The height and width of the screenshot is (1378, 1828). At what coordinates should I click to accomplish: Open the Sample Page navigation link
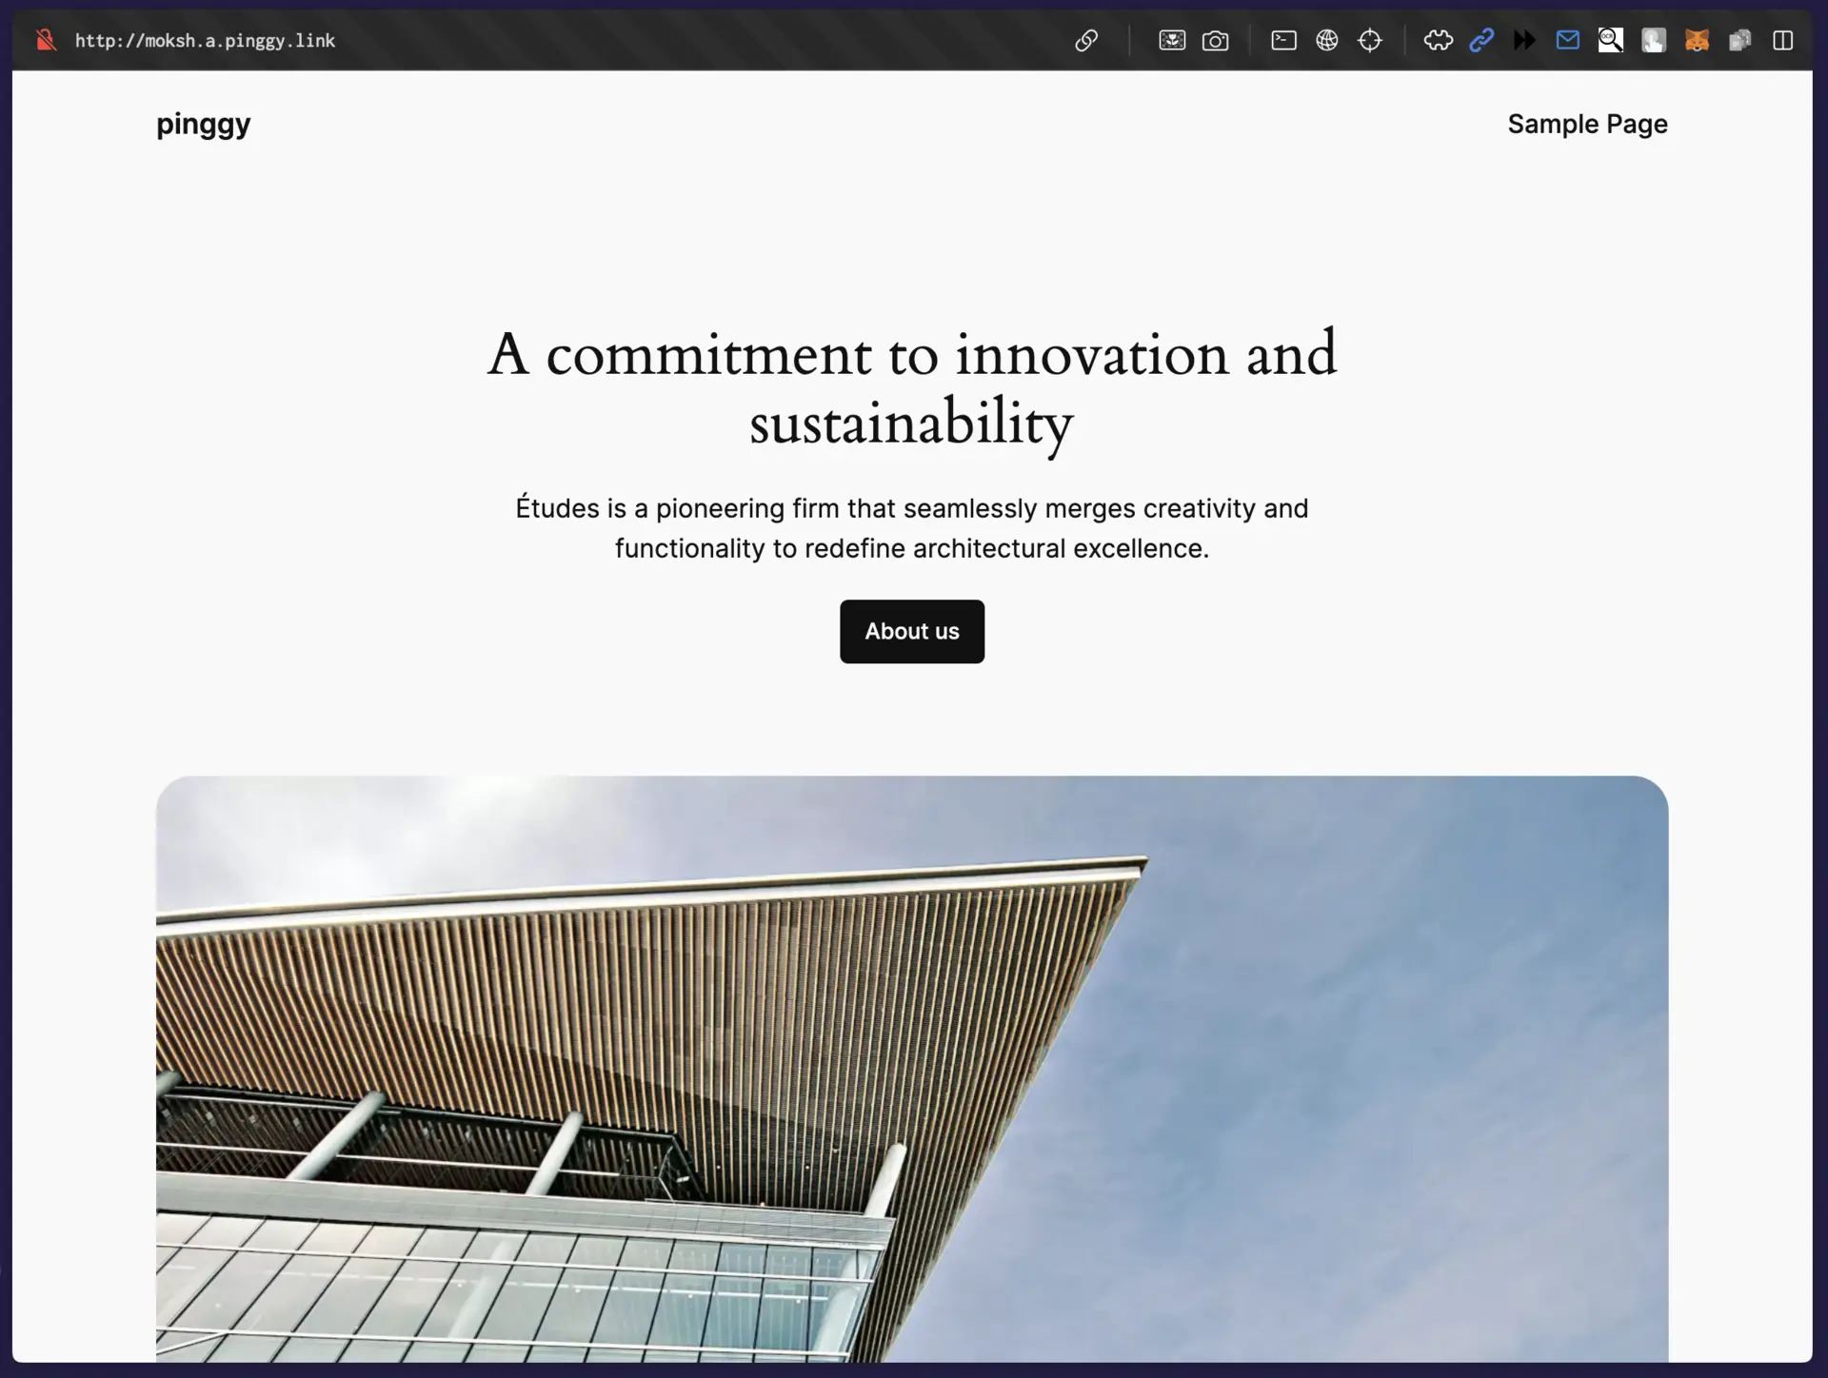click(x=1587, y=123)
